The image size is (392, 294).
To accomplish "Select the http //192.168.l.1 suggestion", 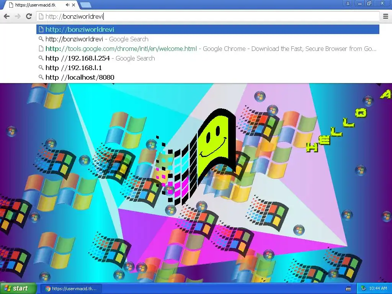I will (x=208, y=68).
